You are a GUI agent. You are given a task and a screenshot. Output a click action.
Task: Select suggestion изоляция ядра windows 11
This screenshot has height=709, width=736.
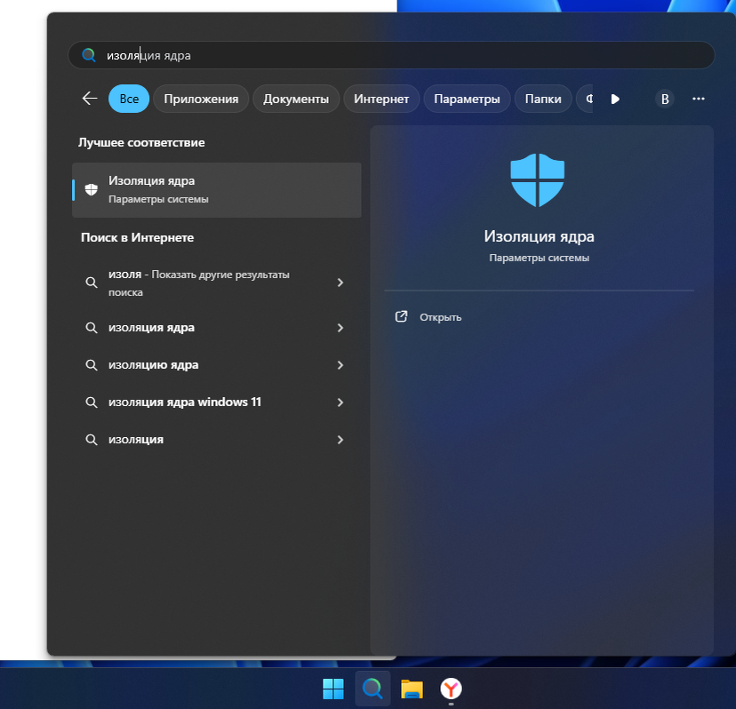(x=217, y=402)
